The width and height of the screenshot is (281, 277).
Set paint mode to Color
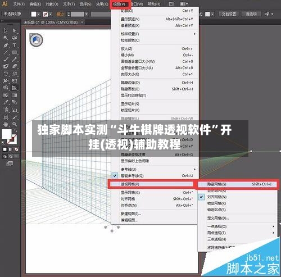coord(4,149)
